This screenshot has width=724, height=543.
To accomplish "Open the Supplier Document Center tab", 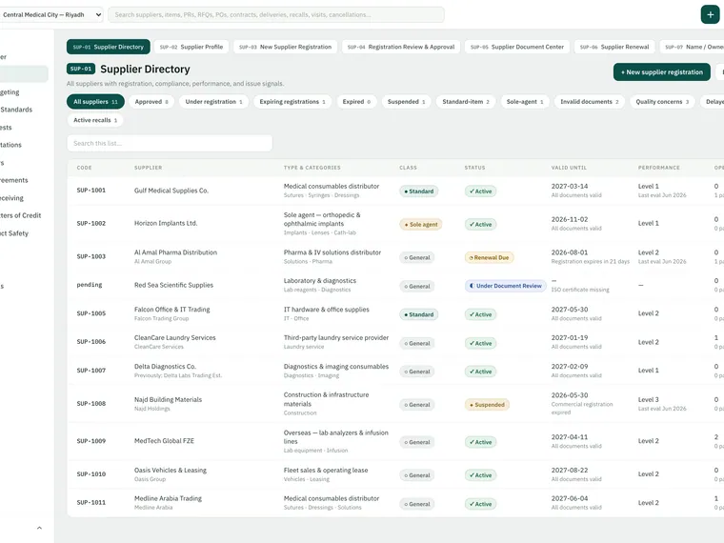I will (517, 47).
